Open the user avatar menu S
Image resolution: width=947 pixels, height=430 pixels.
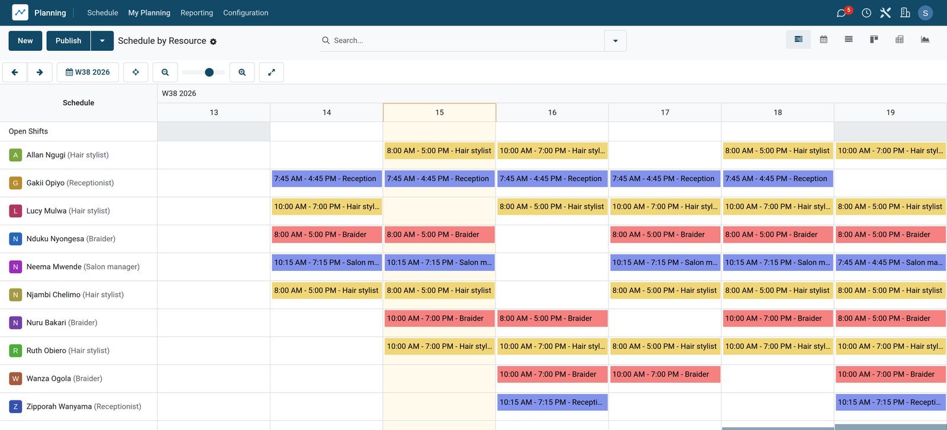pyautogui.click(x=926, y=12)
